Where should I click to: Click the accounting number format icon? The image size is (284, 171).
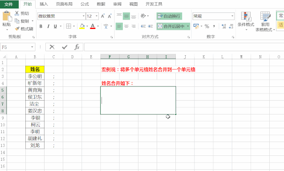[x=196, y=26]
